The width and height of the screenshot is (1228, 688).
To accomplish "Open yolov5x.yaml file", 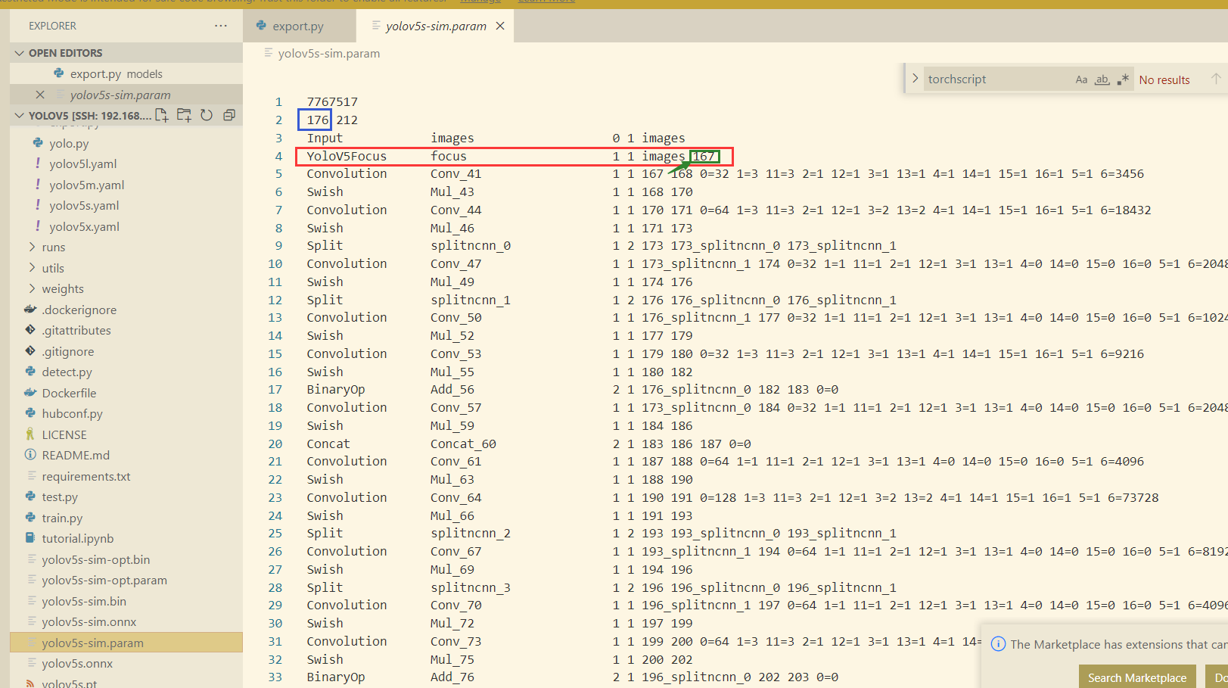I will point(85,226).
